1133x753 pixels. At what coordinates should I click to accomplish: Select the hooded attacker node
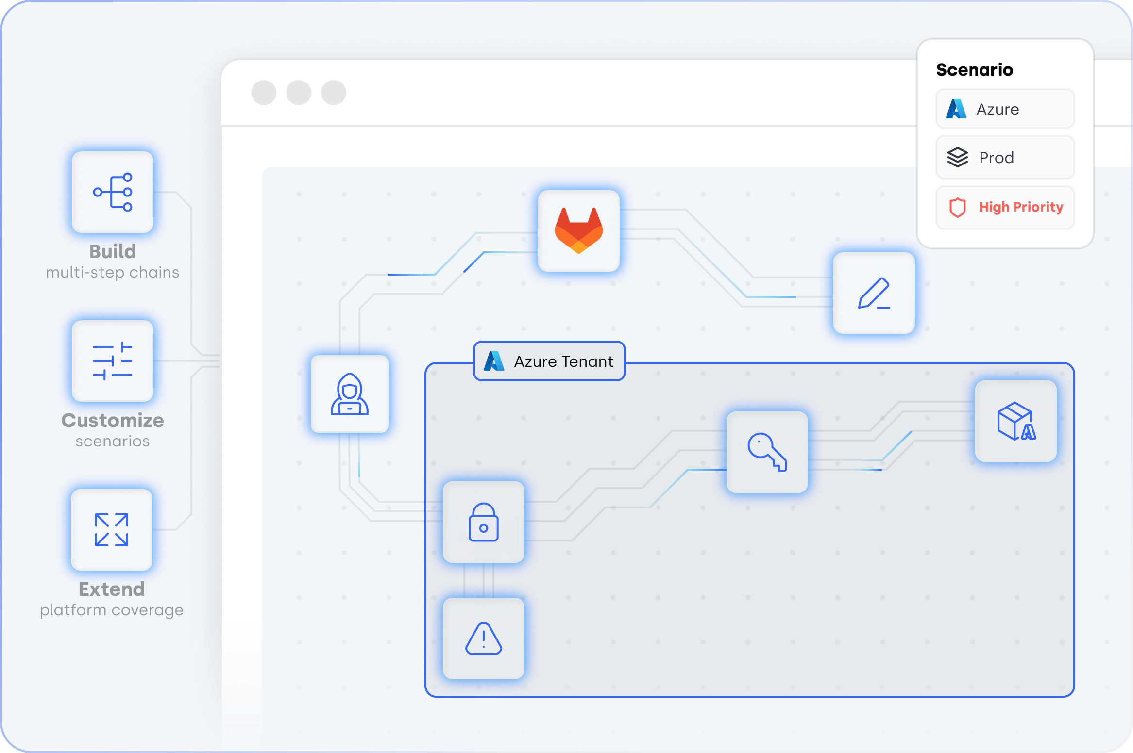[x=350, y=394]
